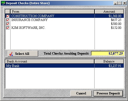Click the Deposit Checks title bar app icon
The width and height of the screenshot is (128, 101).
[x=3, y=3]
